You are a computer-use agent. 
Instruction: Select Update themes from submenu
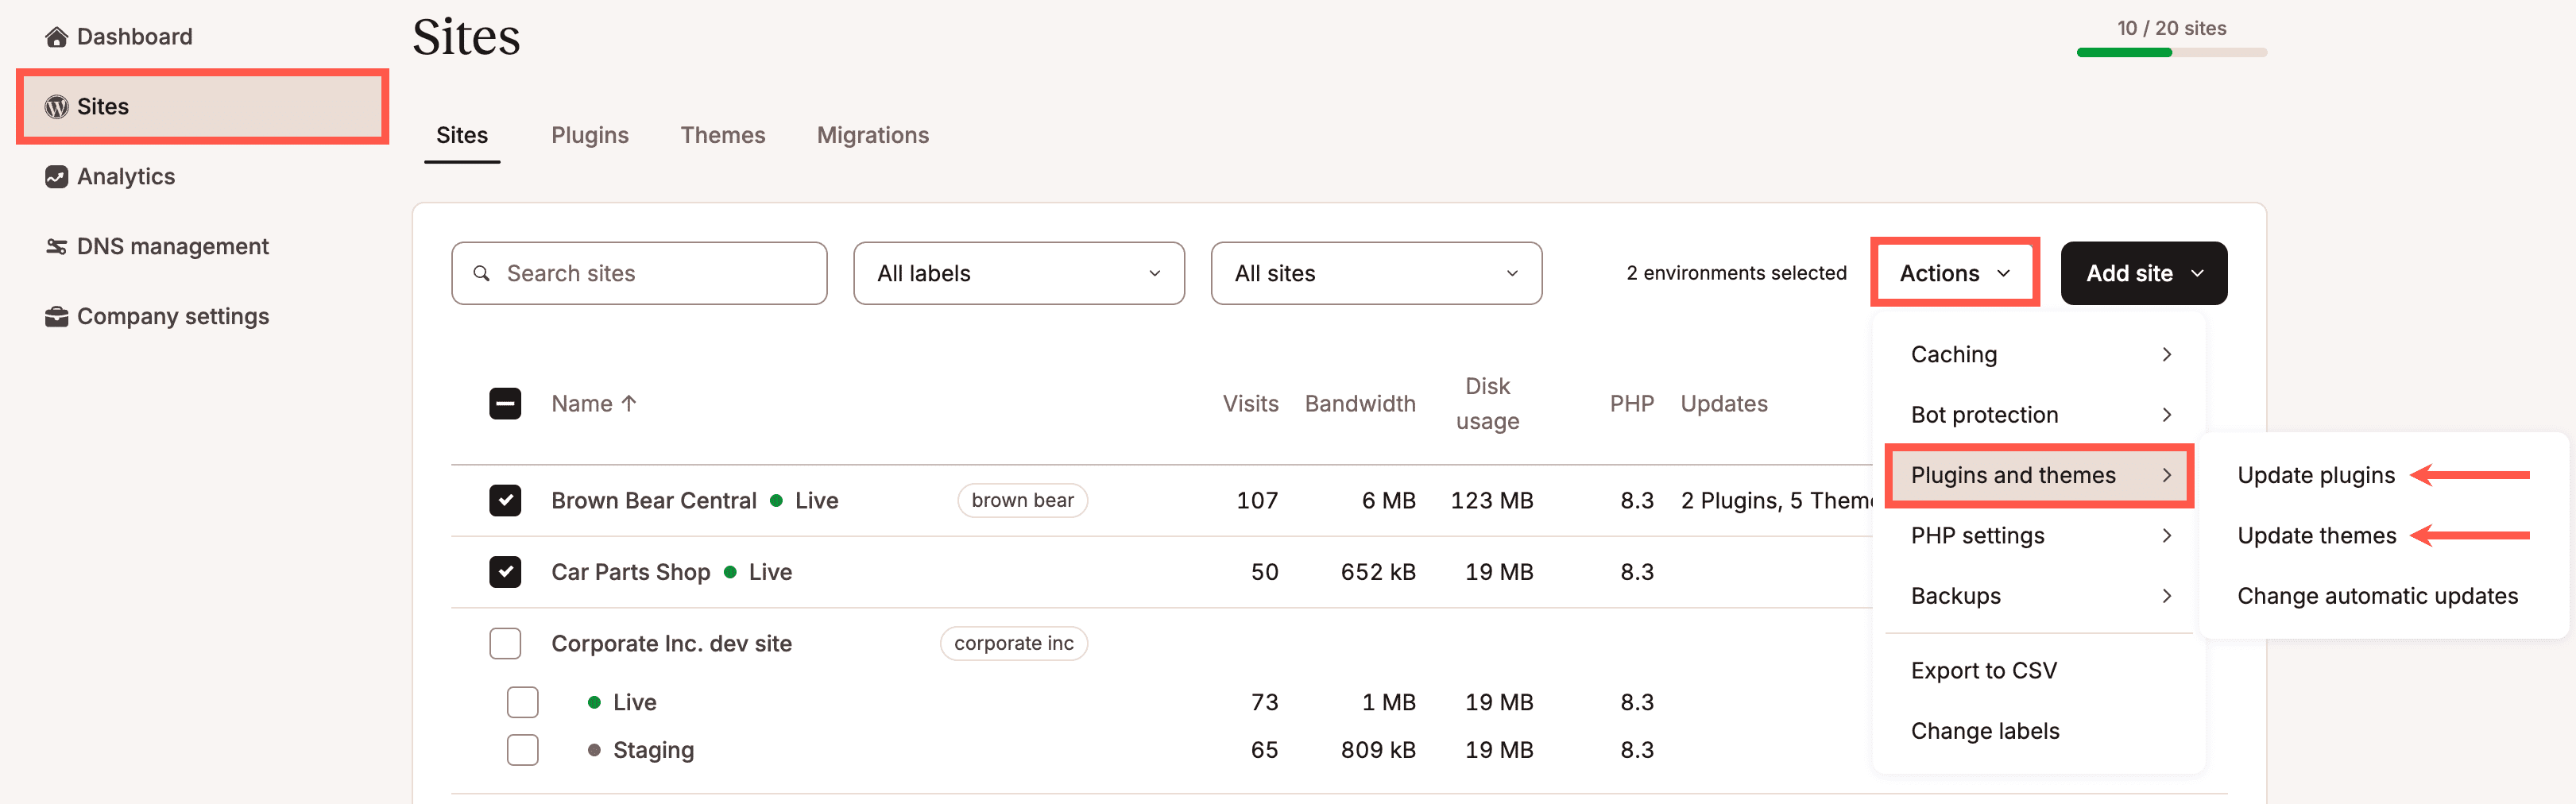[x=2316, y=536]
